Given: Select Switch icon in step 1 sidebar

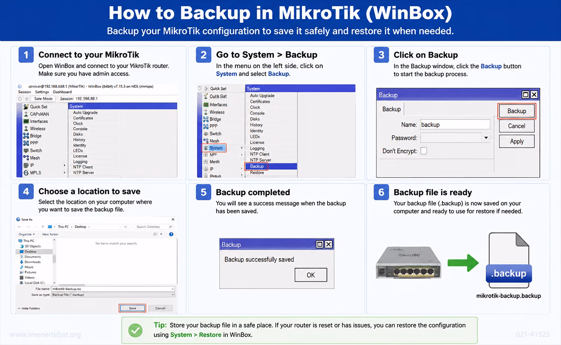Looking at the screenshot, I should coord(26,150).
